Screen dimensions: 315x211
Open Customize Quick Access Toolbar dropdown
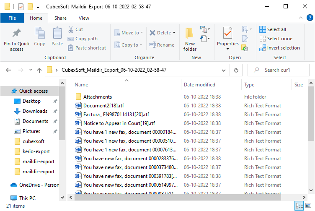click(x=38, y=7)
